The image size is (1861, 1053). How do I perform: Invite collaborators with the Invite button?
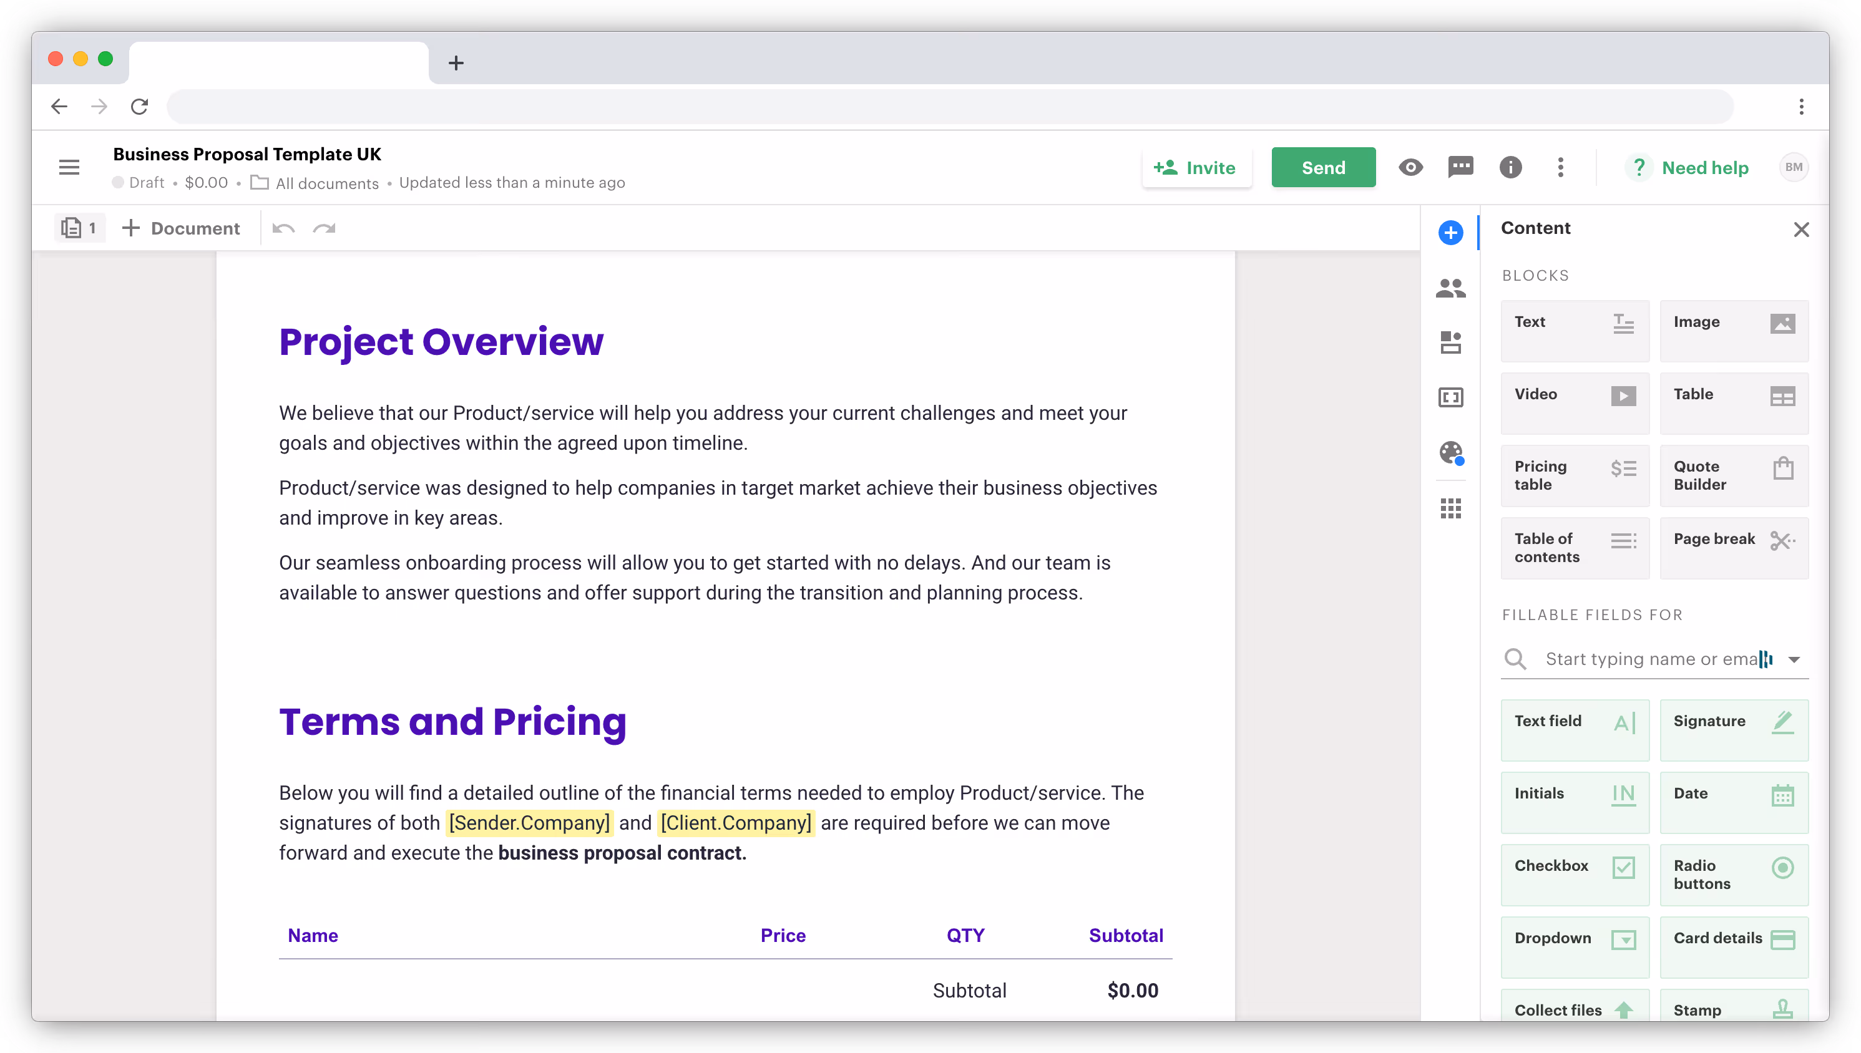1196,167
